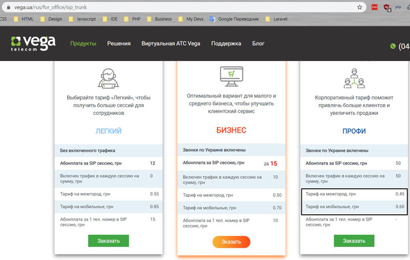Open the Javascript bookmarks folder
Screen dimensions: 410x260
click(83, 19)
